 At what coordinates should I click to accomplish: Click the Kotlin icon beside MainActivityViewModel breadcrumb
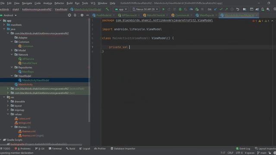[x=72, y=9]
